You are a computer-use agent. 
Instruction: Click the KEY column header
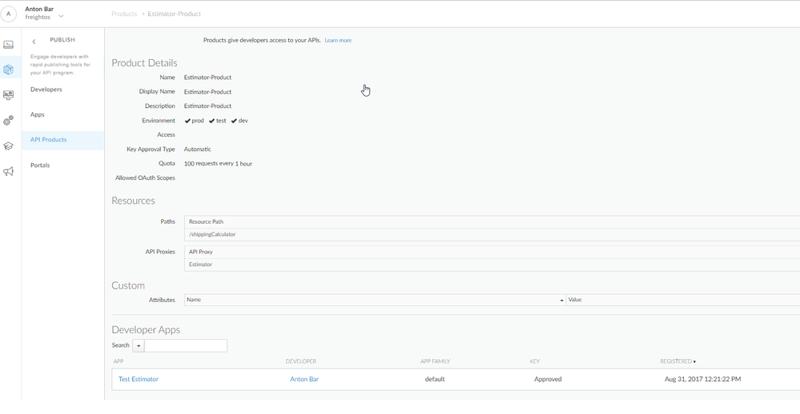point(535,361)
